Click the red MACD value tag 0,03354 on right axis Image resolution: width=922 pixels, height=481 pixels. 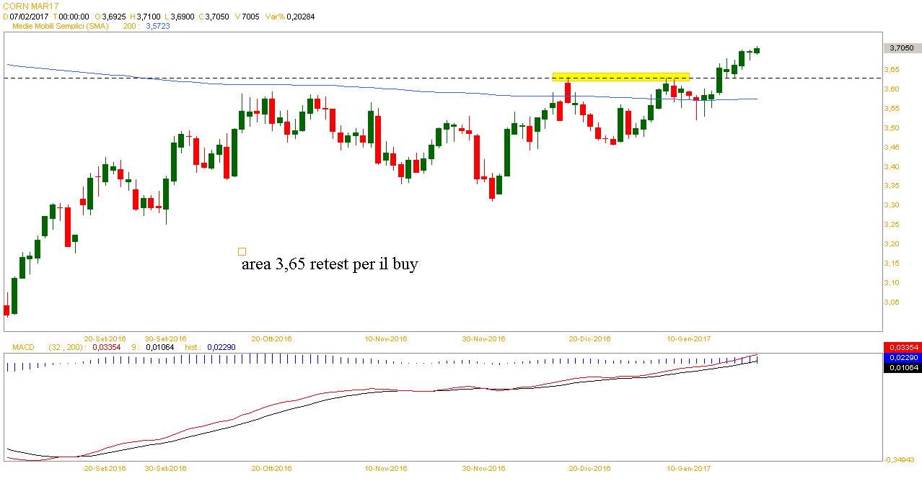901,348
